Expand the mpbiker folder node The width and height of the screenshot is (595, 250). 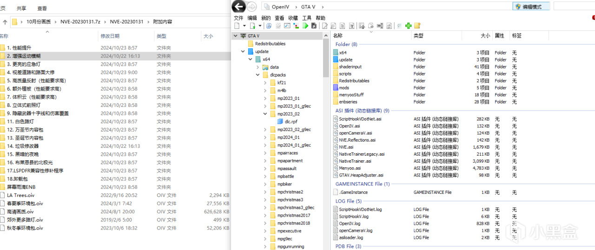point(265,184)
